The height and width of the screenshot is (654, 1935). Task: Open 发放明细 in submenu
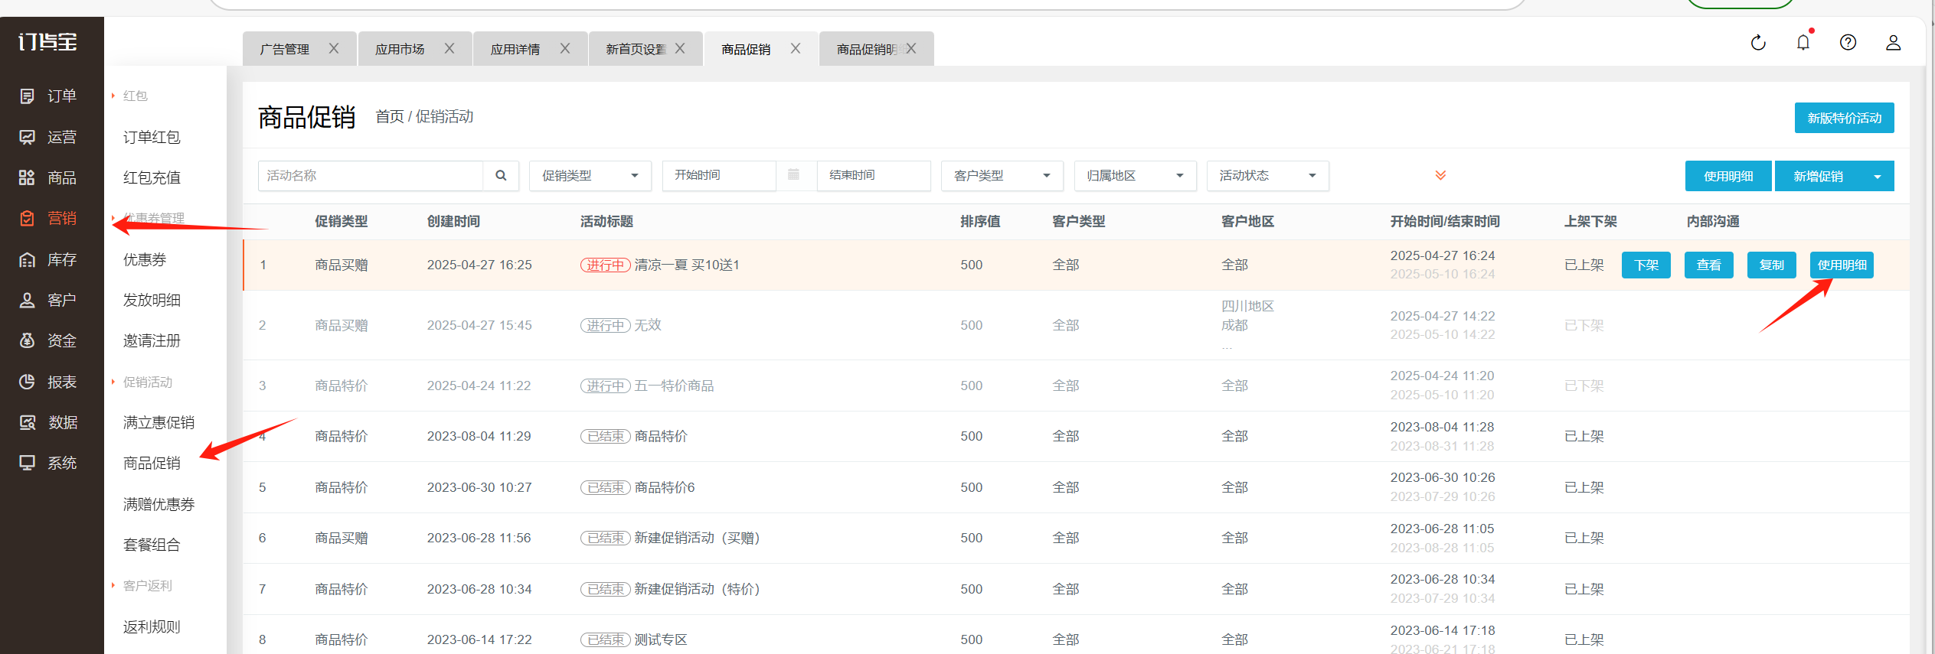[x=152, y=300]
